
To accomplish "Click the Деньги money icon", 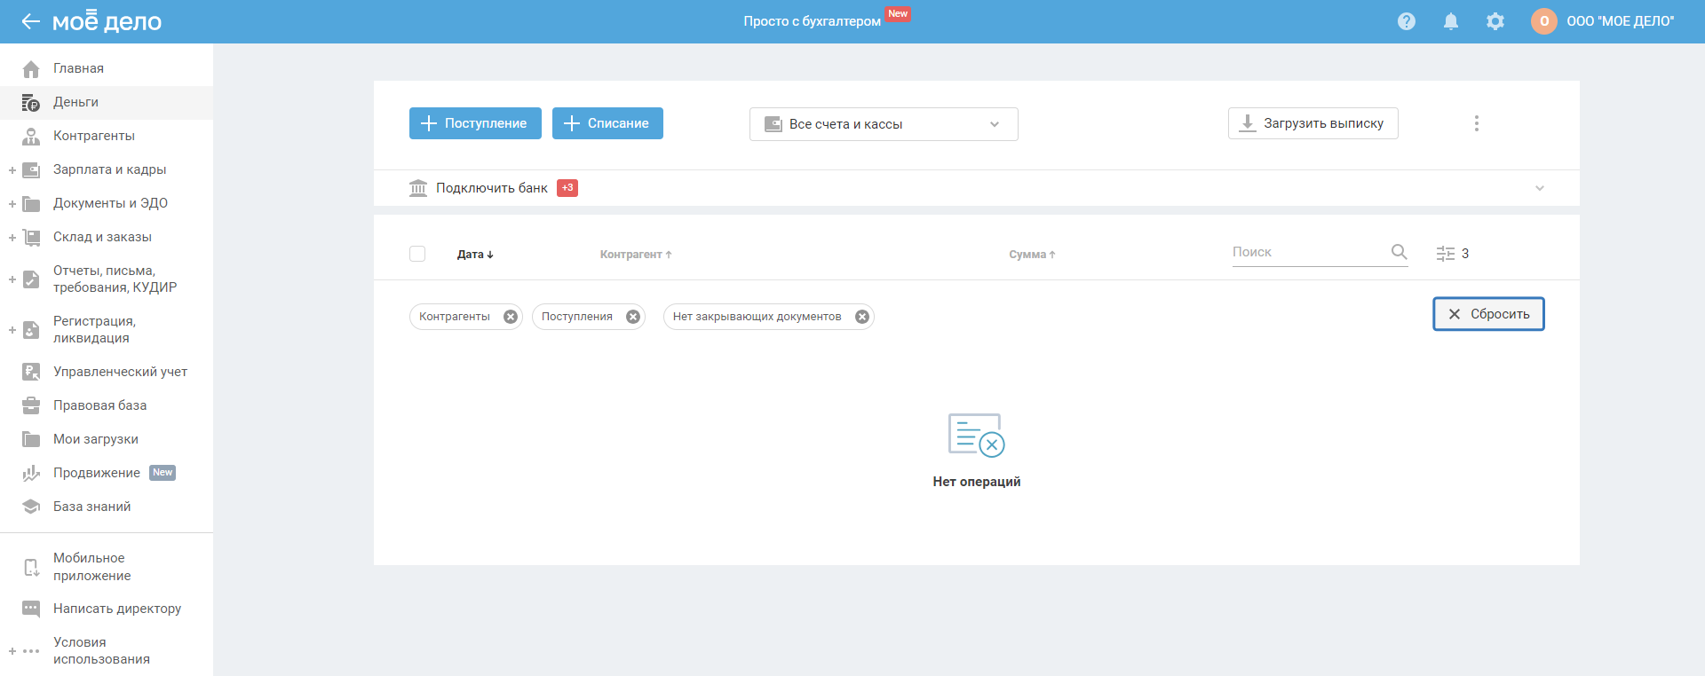I will click(x=31, y=102).
